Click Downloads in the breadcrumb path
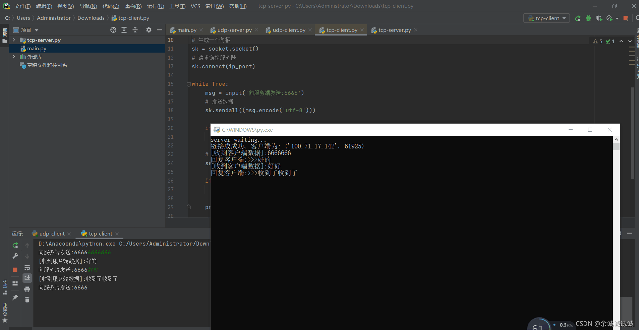This screenshot has height=330, width=639. (x=91, y=18)
